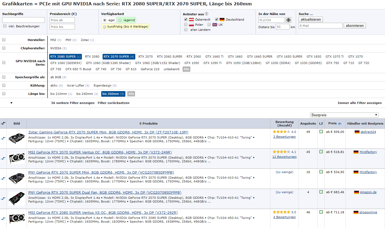Add MSI RTX 2070 SUPER Ventus OC to comparison

[x=3, y=158]
